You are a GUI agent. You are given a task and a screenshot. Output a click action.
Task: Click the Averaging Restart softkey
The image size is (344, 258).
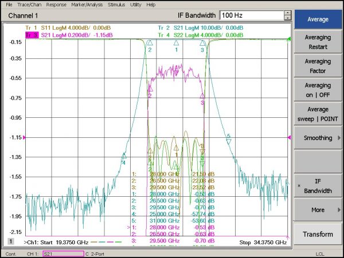pos(318,42)
